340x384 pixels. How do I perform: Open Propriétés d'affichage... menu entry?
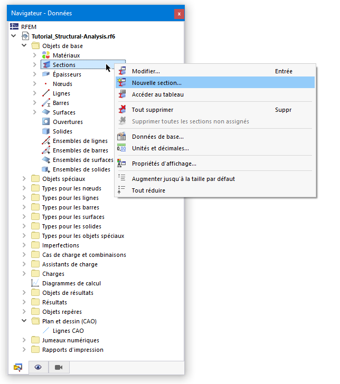215,163
